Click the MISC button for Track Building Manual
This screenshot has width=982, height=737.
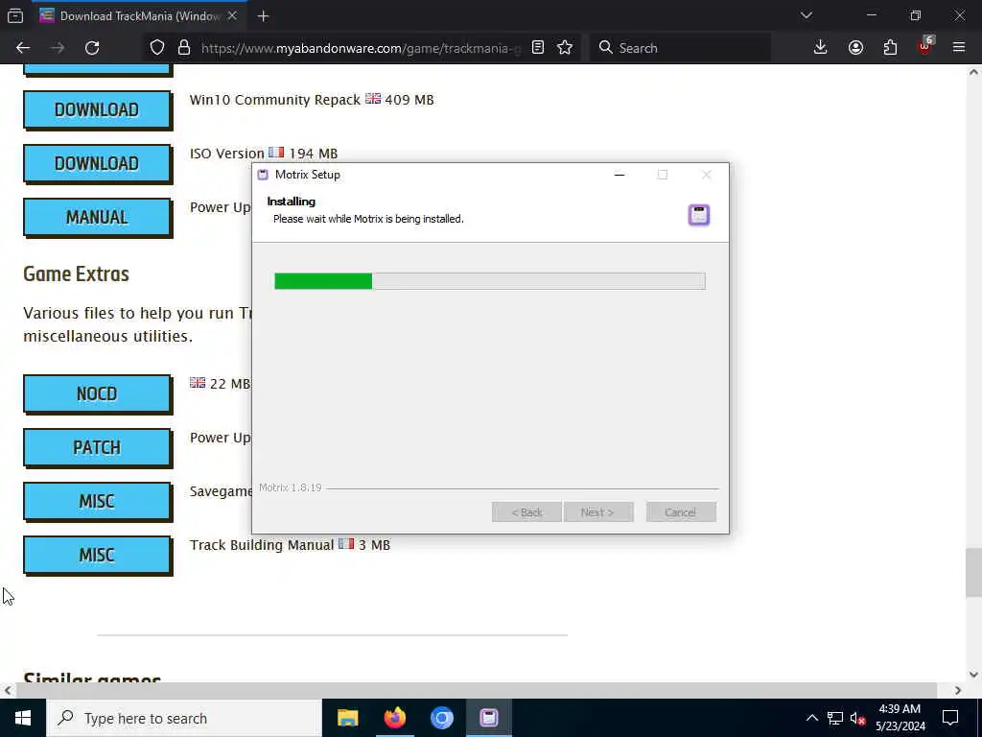[97, 556]
